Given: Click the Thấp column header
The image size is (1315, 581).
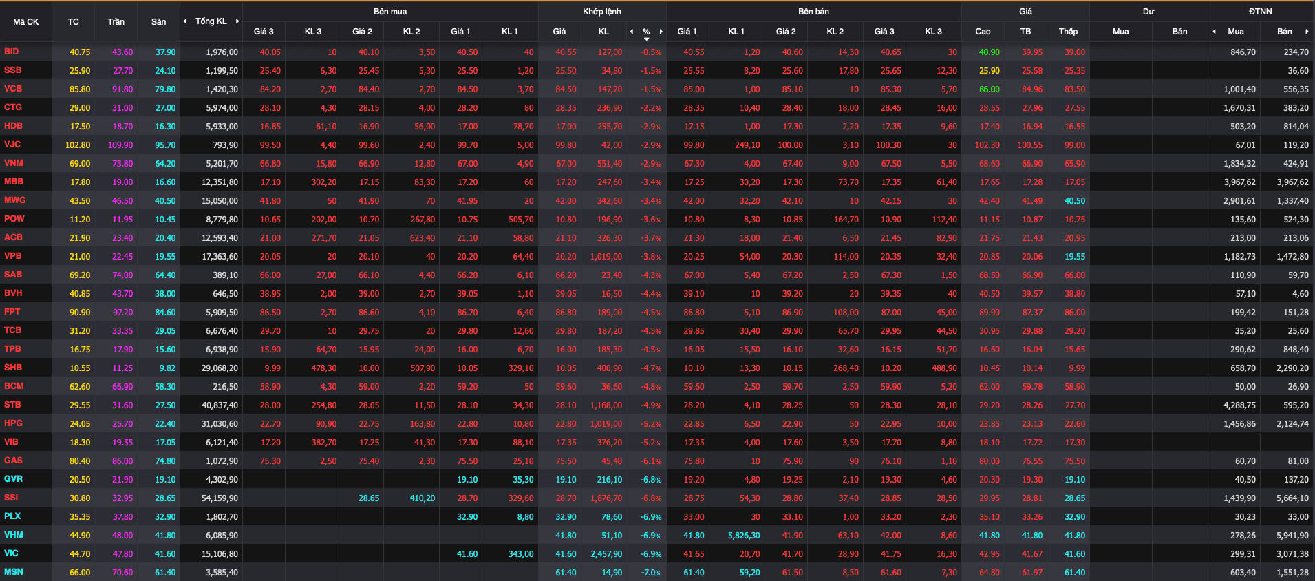Looking at the screenshot, I should coord(1068,32).
